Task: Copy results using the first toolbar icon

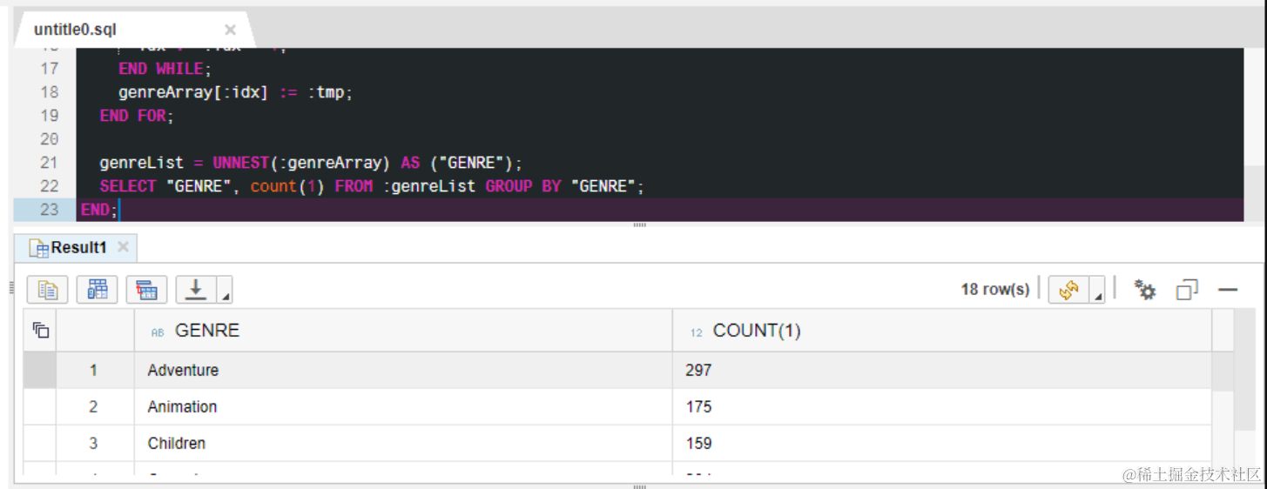Action: click(48, 290)
